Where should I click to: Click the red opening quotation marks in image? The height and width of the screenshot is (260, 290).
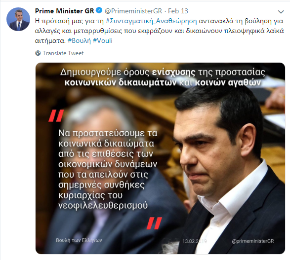(x=56, y=116)
